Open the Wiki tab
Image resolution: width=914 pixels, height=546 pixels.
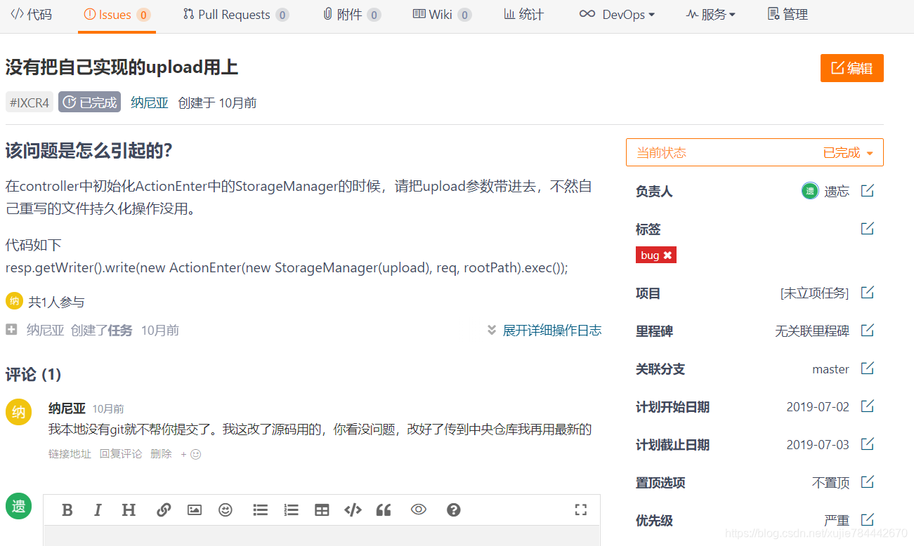tap(442, 14)
